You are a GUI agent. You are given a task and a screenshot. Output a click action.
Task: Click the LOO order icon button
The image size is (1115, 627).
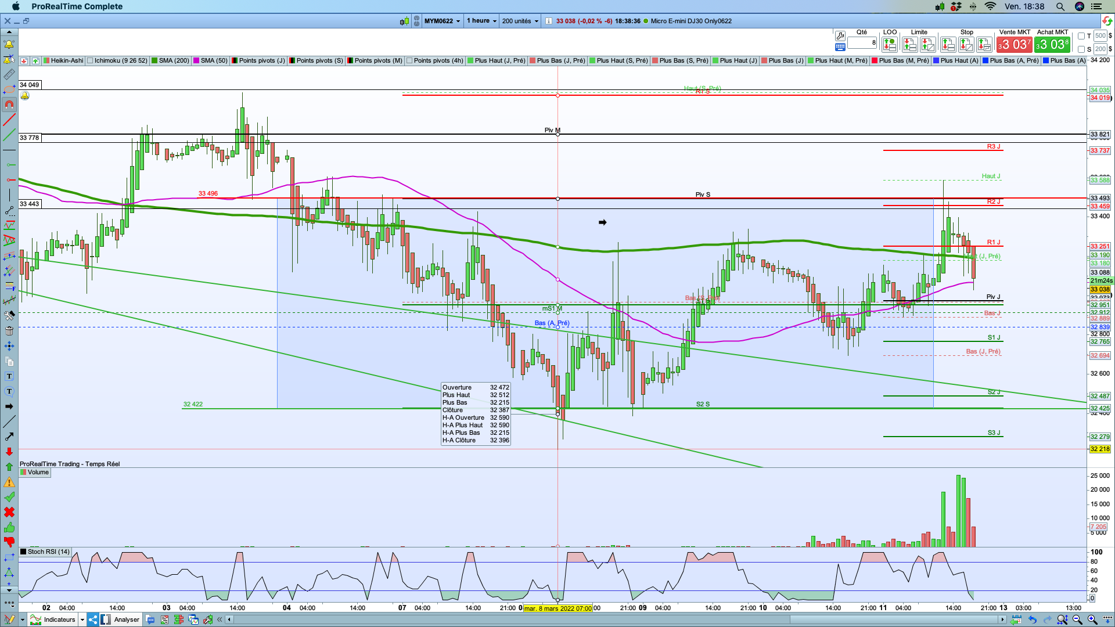(889, 44)
